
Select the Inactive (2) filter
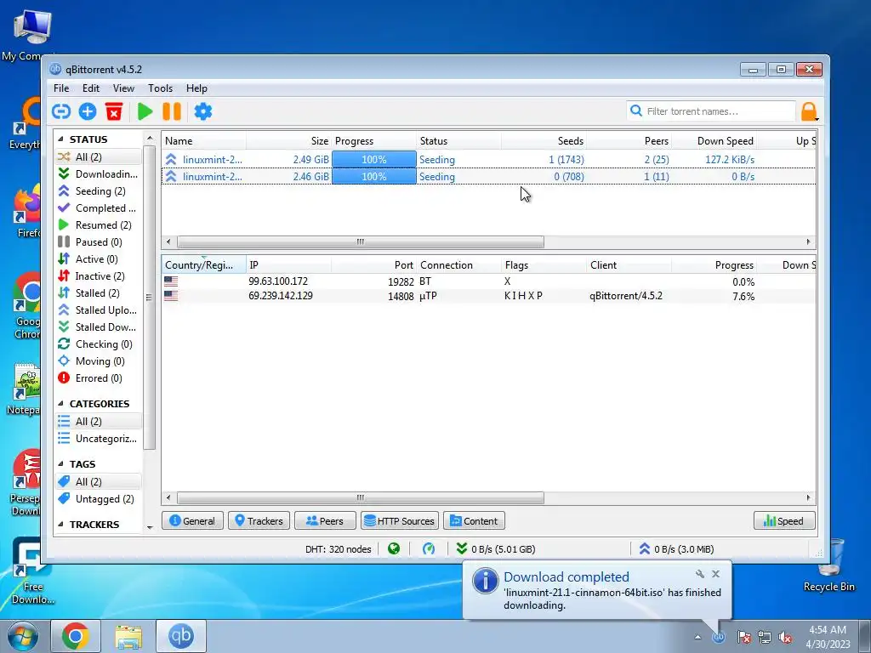[99, 276]
